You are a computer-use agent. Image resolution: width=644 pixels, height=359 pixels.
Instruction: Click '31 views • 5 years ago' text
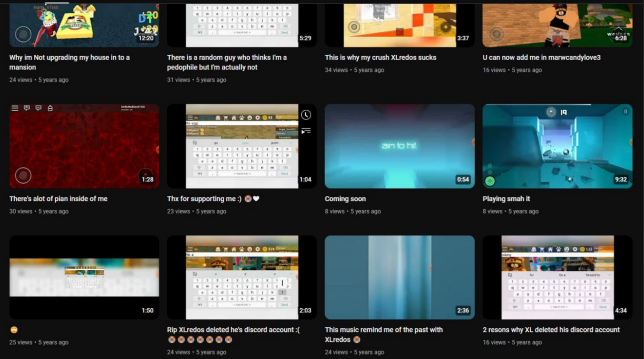(197, 80)
